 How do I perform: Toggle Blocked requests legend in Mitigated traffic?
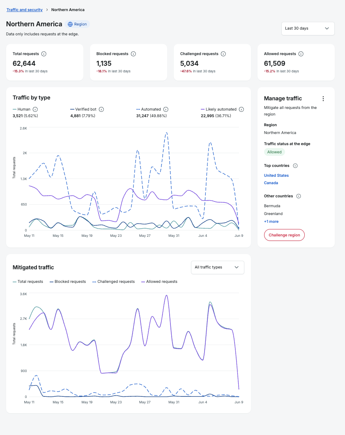pos(68,282)
